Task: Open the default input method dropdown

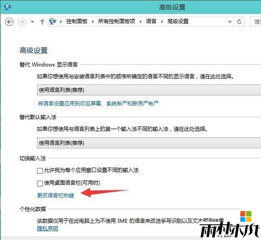Action: pos(149,143)
